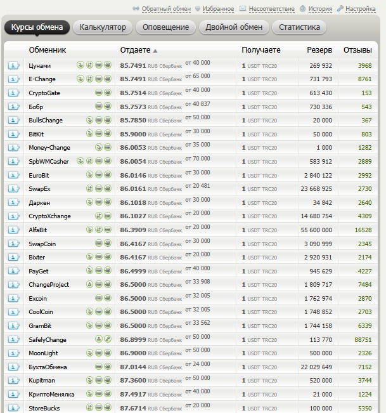Click card icon in Excoin row
Image resolution: width=386 pixels, height=413 pixels.
(99, 298)
